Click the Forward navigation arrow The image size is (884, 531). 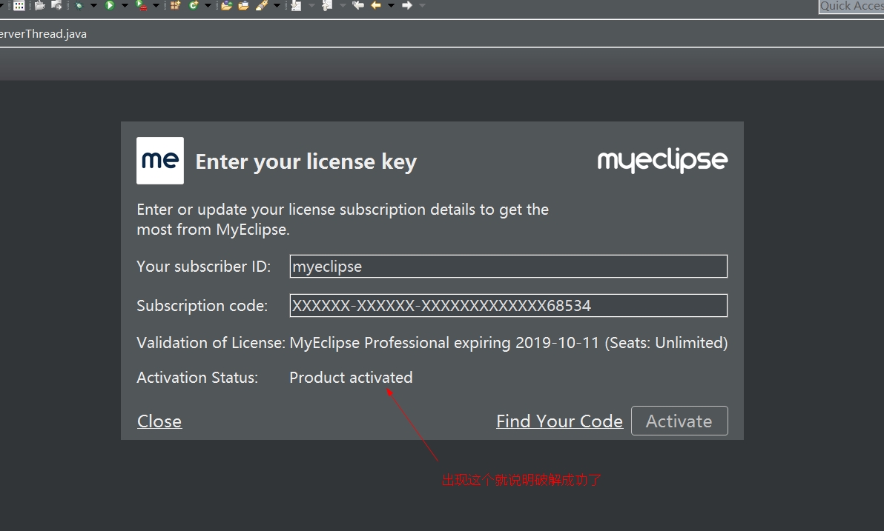click(407, 5)
